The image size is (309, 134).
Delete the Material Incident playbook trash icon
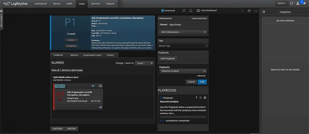pyautogui.click(x=201, y=98)
